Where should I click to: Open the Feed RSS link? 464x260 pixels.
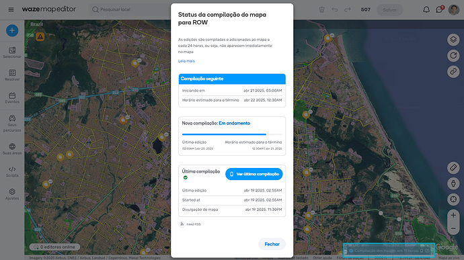pyautogui.click(x=190, y=224)
